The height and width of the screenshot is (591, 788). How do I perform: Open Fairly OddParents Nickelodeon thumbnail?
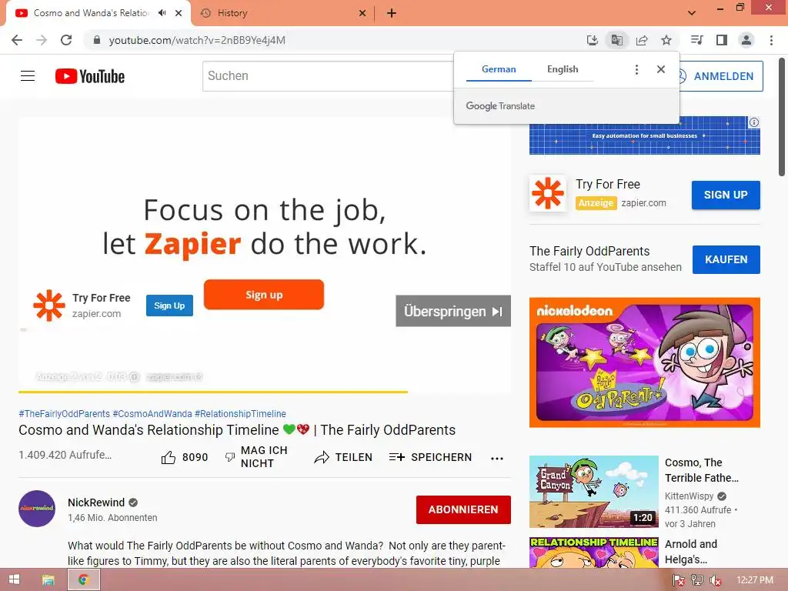644,362
